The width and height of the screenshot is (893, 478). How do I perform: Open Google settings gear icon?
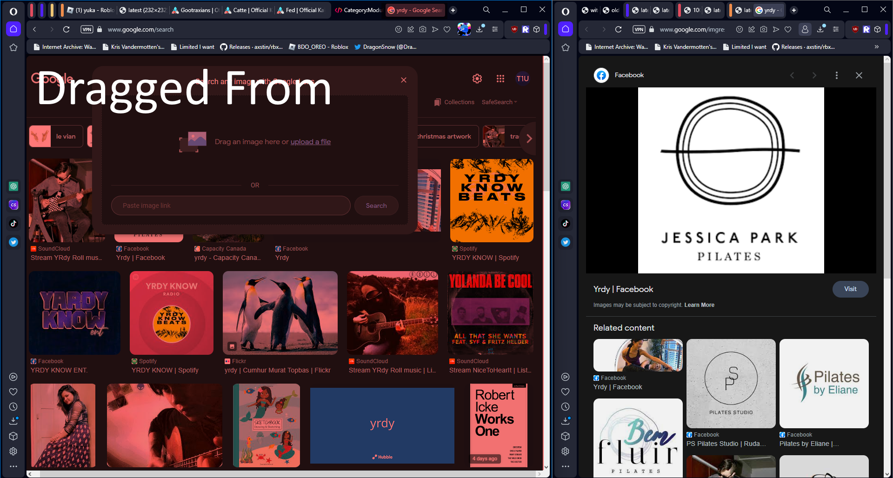click(x=477, y=79)
